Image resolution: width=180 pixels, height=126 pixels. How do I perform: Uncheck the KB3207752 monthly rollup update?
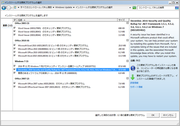[x=15, y=66]
